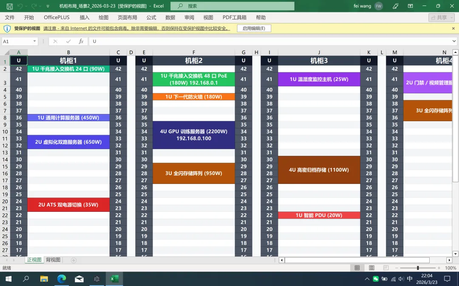Switch to Page Break Preview icon
Image resolution: width=459 pixels, height=286 pixels.
[386, 268]
